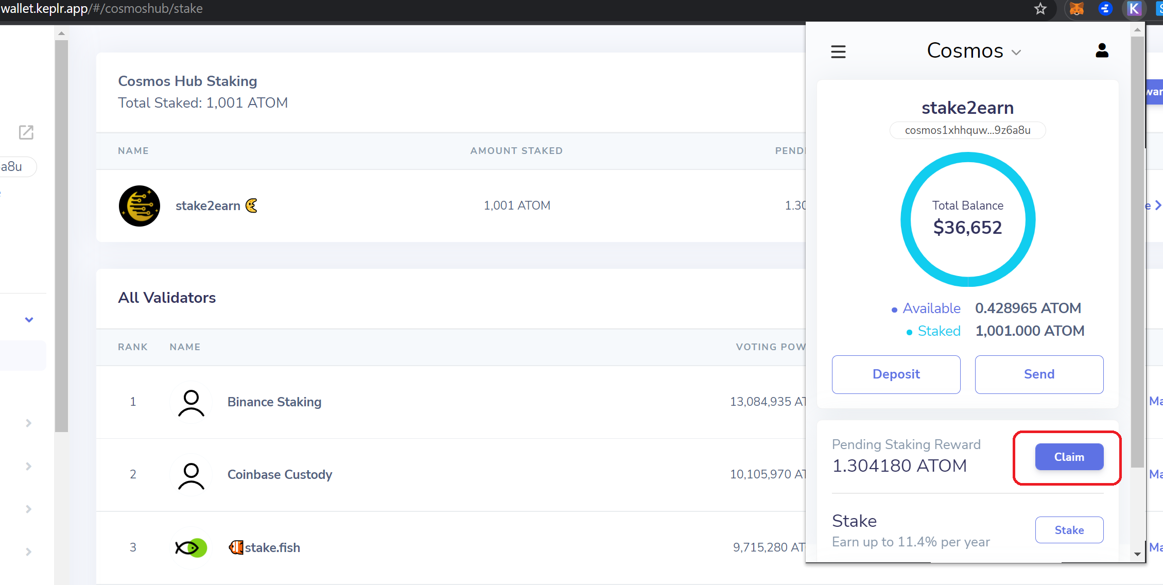Screen dimensions: 1163x585
Task: Open the account profile icon in Keplr
Action: [1102, 50]
